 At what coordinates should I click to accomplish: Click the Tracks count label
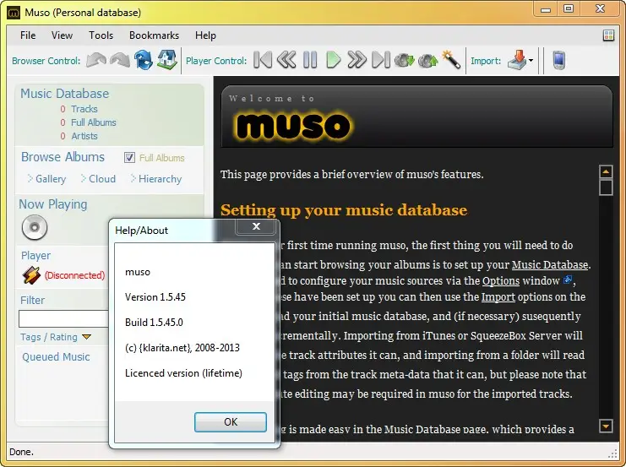(84, 109)
